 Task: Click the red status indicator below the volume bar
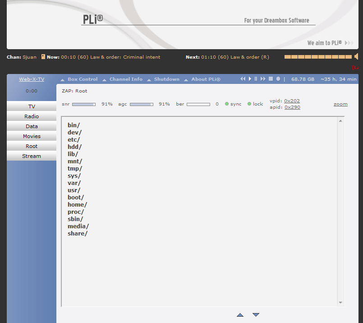pos(356,67)
